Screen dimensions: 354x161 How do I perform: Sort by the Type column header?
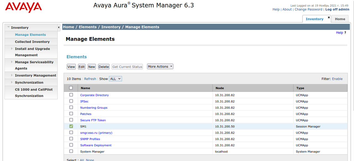(x=300, y=88)
